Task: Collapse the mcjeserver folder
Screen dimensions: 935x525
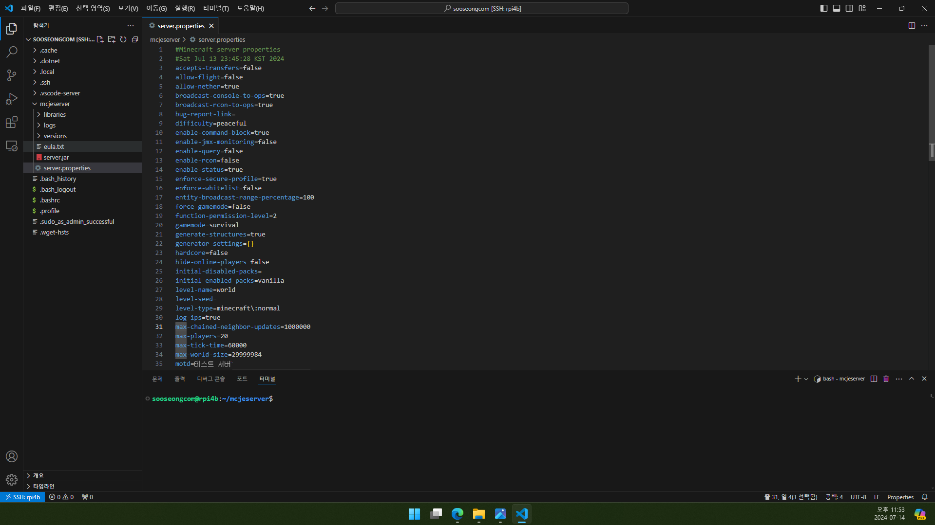Action: pos(82,104)
